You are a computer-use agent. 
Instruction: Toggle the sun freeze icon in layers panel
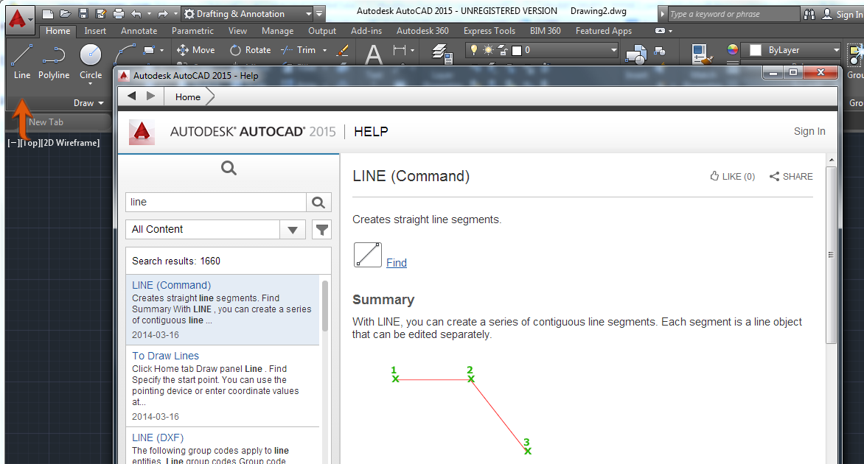pyautogui.click(x=488, y=49)
